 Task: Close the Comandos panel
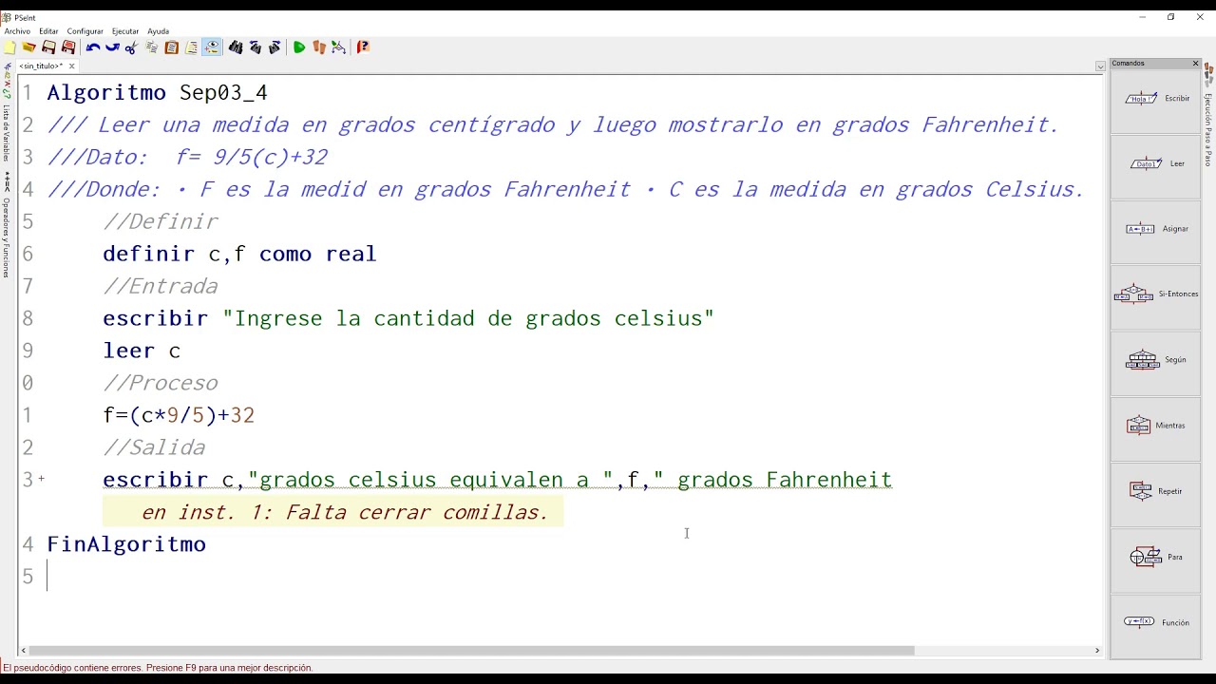(x=1195, y=64)
